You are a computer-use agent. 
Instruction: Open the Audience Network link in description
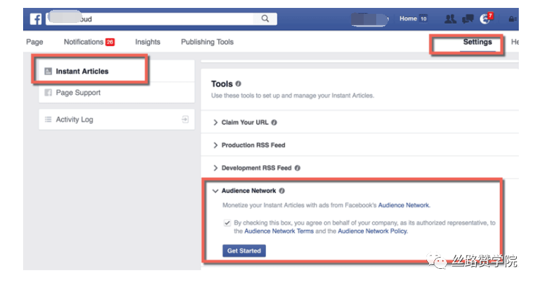[403, 205]
